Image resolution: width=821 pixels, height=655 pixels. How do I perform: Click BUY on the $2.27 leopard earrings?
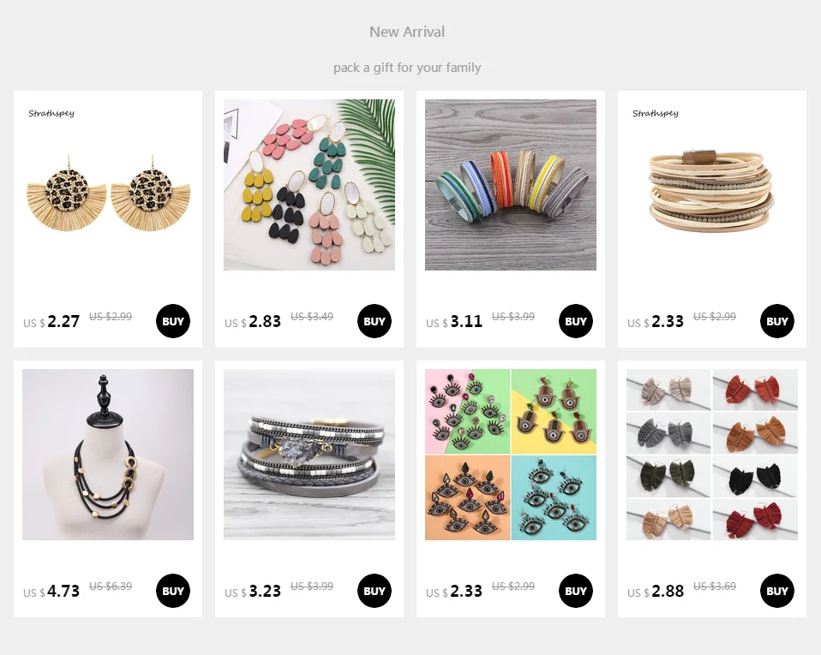173,321
